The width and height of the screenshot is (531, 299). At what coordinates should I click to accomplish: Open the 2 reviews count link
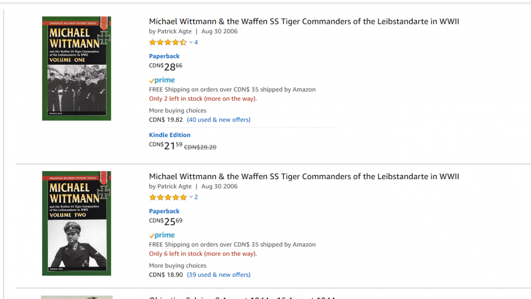(196, 197)
